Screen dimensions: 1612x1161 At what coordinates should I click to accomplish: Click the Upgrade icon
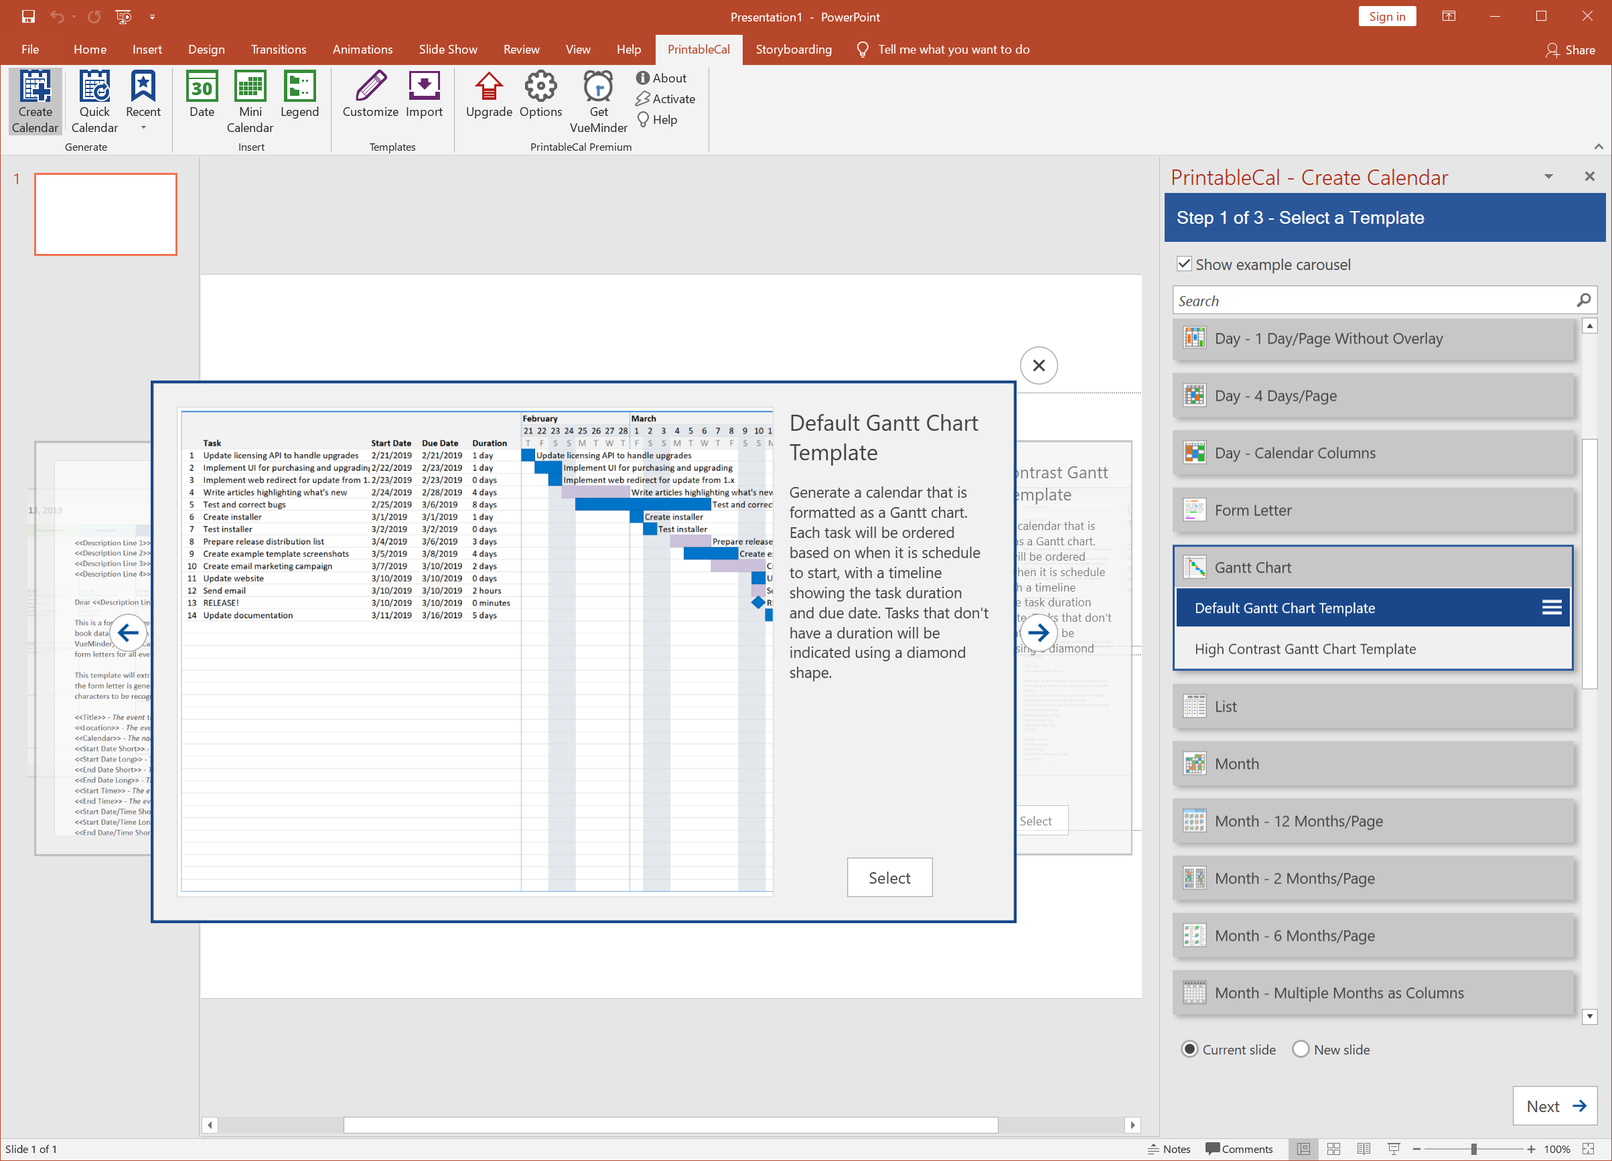tap(489, 94)
